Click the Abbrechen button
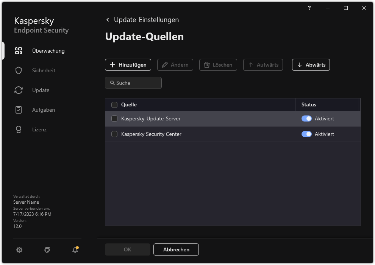Viewport: 375px width, 265px height. 176,249
